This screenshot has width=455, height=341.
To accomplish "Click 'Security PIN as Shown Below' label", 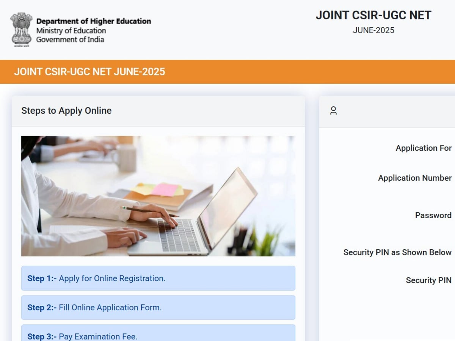I will [397, 252].
